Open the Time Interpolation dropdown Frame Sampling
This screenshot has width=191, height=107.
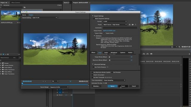[x=114, y=80]
